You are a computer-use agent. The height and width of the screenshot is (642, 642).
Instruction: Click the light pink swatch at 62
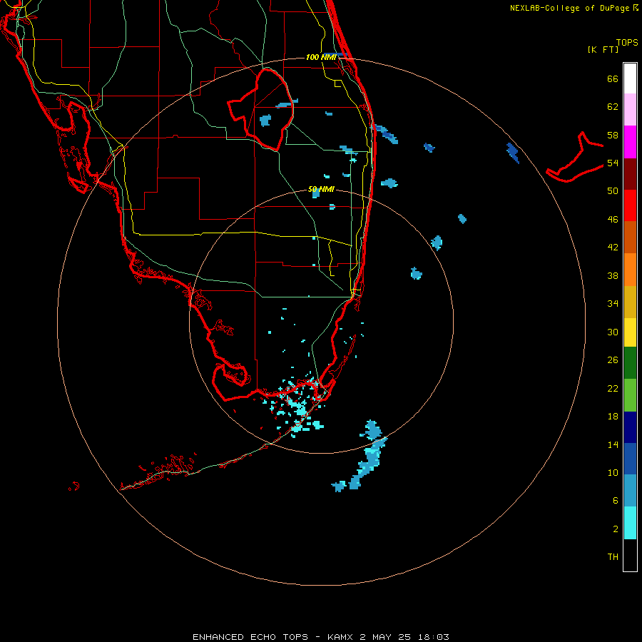[630, 109]
